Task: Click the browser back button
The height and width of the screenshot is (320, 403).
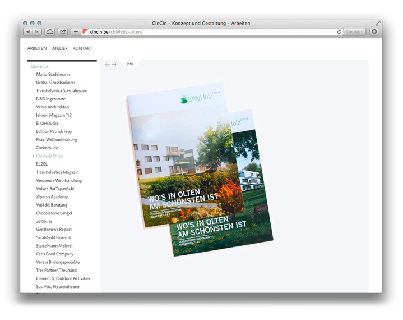Action: [x=28, y=32]
